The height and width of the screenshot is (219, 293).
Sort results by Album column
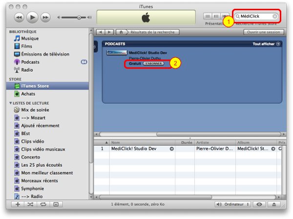click(256, 142)
